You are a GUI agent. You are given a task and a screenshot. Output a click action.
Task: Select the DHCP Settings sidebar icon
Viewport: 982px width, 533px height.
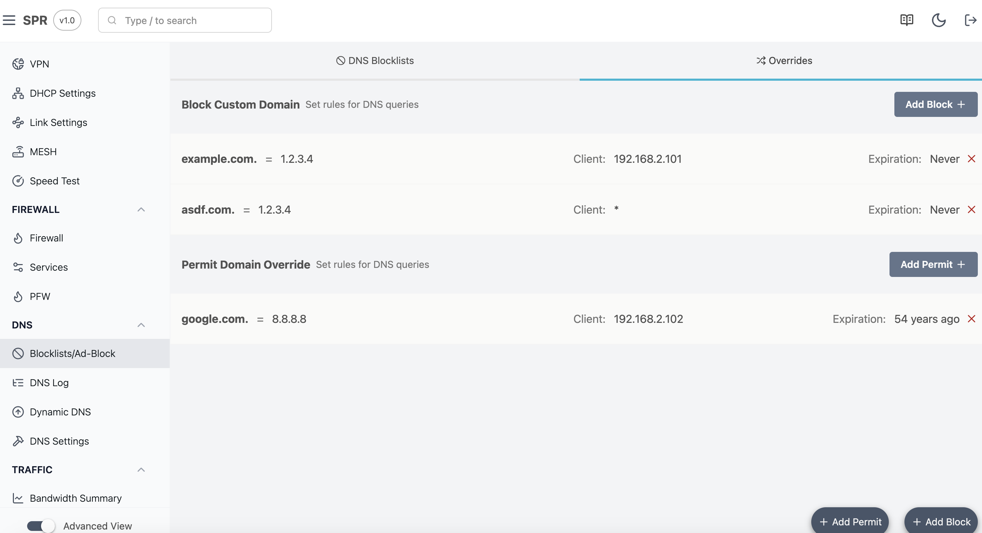click(x=18, y=93)
